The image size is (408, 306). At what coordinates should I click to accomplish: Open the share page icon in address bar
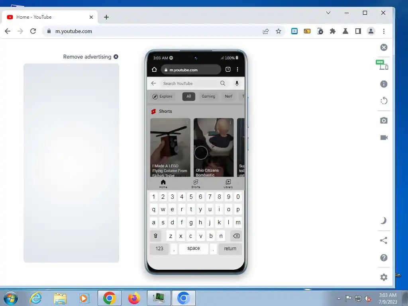(x=266, y=31)
